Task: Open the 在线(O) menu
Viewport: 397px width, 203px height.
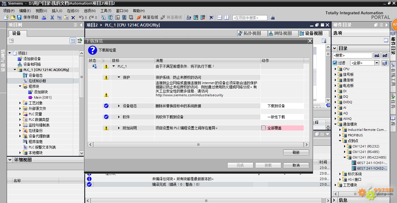Action: 73,11
